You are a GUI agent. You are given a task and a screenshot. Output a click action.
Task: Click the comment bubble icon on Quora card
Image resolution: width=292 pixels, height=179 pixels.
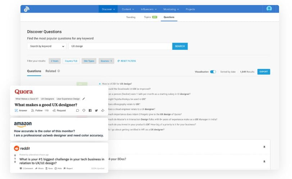pos(77,111)
